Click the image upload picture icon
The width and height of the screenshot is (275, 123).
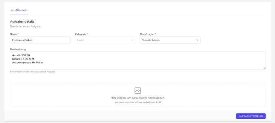click(137, 91)
